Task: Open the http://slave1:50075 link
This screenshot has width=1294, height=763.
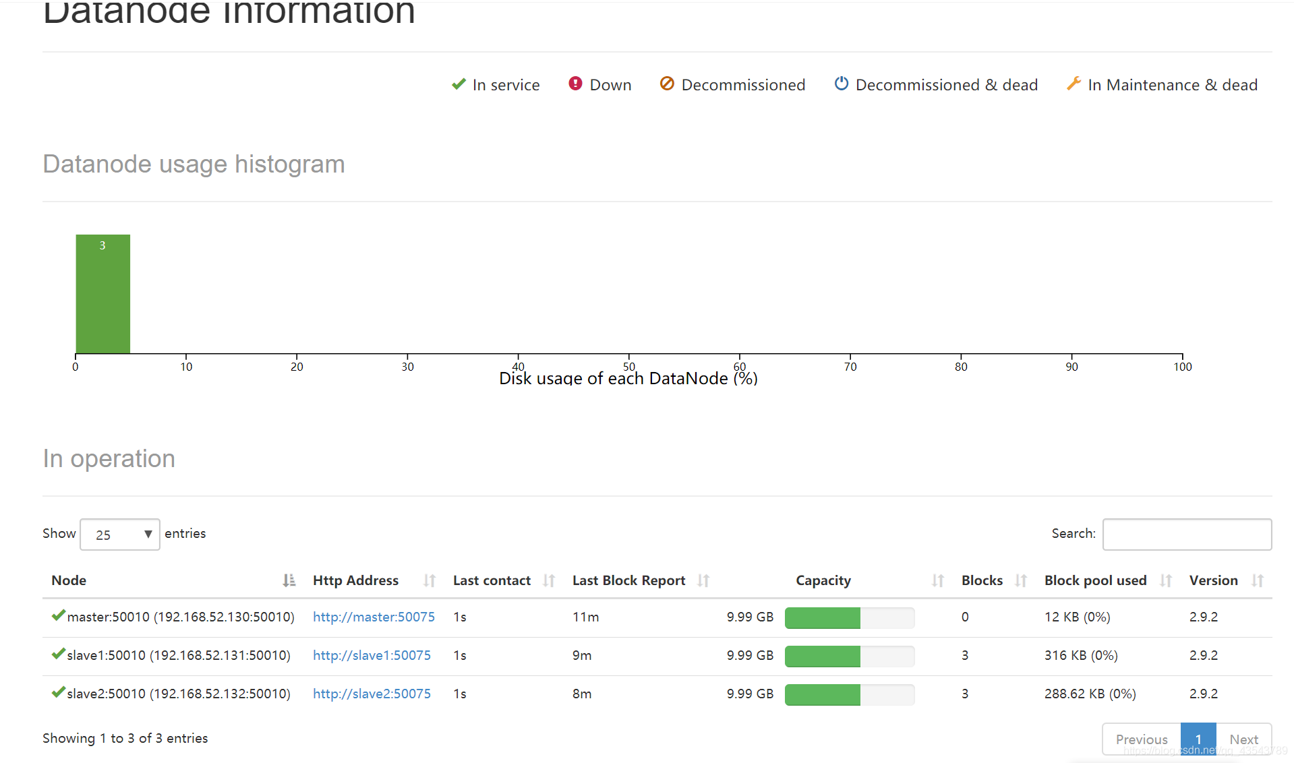Action: [x=372, y=655]
